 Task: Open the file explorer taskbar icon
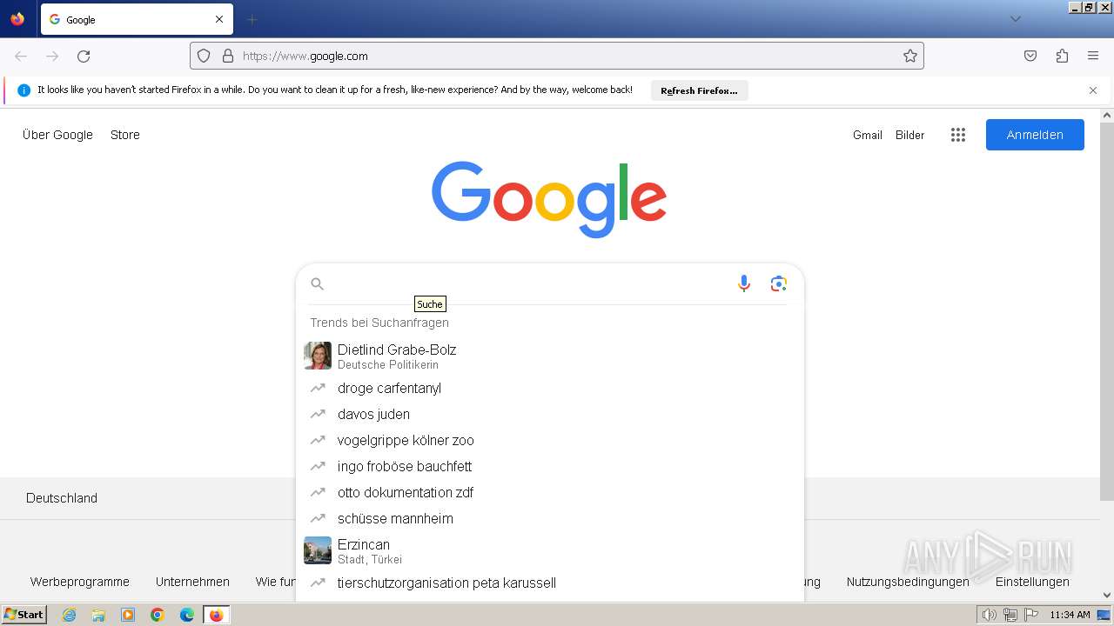tap(98, 615)
